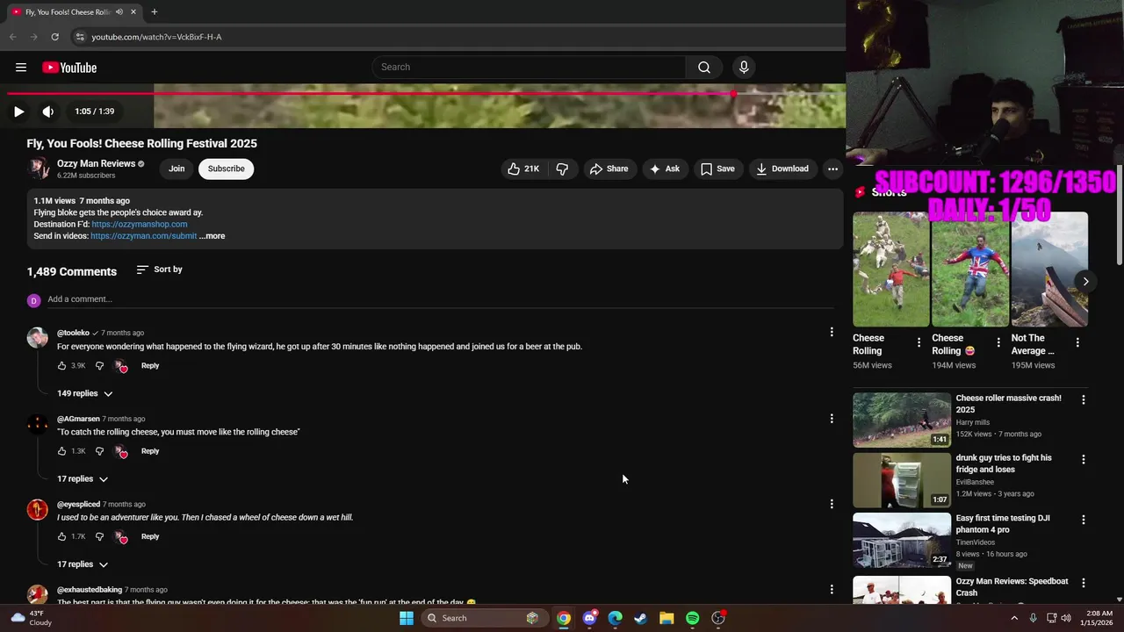Reload the page in Chrome
1124x632 pixels.
coord(54,37)
